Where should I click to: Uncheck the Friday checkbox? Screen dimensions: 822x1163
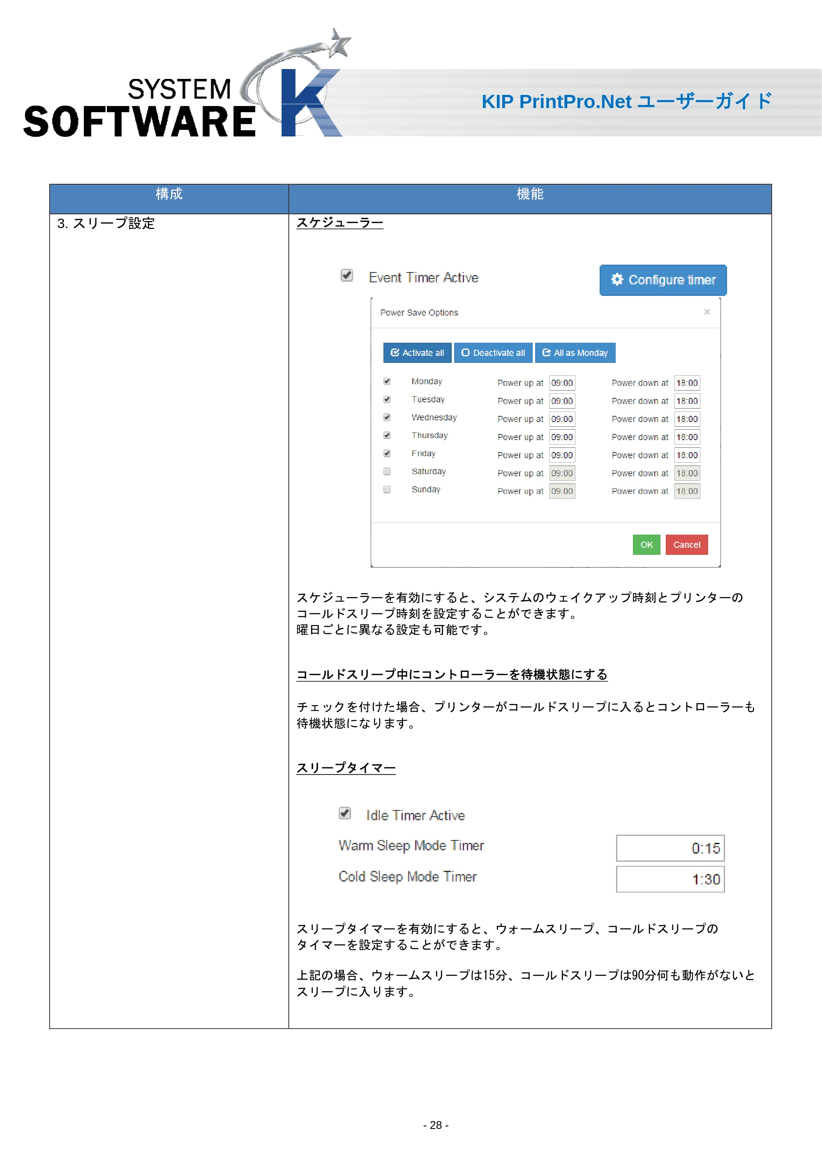click(x=387, y=453)
